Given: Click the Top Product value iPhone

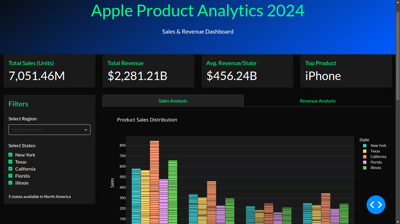Looking at the screenshot, I should 323,76.
